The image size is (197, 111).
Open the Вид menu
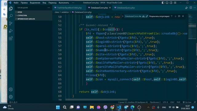pyautogui.click(x=44, y=3)
